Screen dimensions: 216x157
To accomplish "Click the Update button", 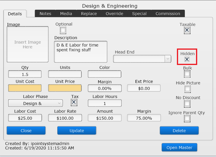I will tap(77, 131).
